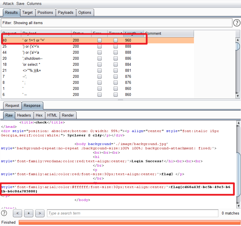
Task: Toggle Timeout checkbox for ';shutdown-- row
Action: pyautogui.click(x=116, y=58)
